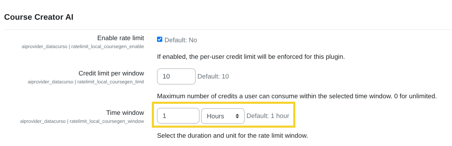
Task: Click the ratelimit_local_coursegen_enable setting name
Action: click(x=108, y=46)
